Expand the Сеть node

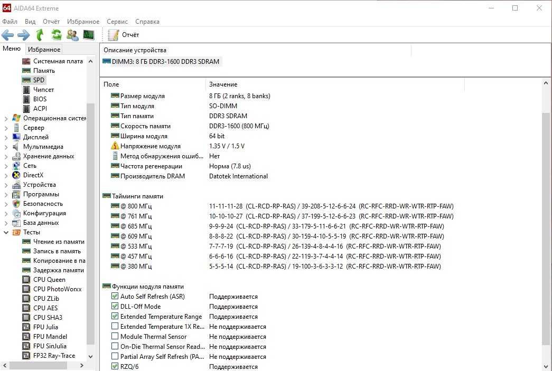[6, 166]
